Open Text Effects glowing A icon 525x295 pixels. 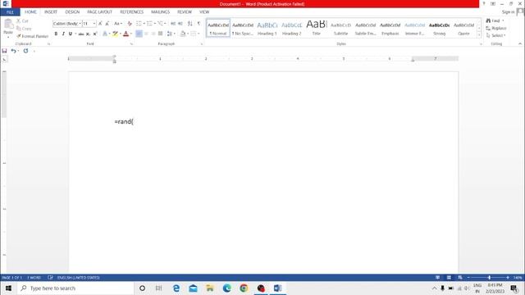pyautogui.click(x=105, y=34)
